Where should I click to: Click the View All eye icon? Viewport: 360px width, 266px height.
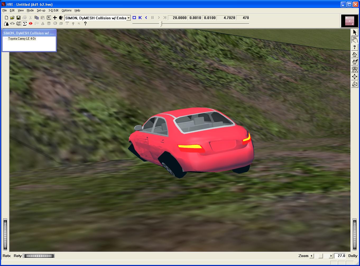pos(354,69)
